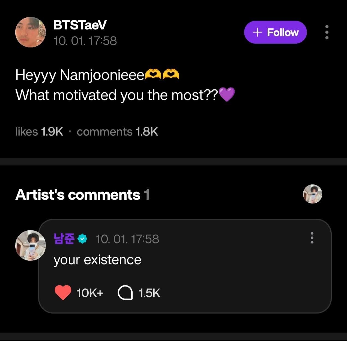This screenshot has height=341, width=347.
Task: Tap the post timestamp 10. 01. 17:58
Action: pos(85,41)
